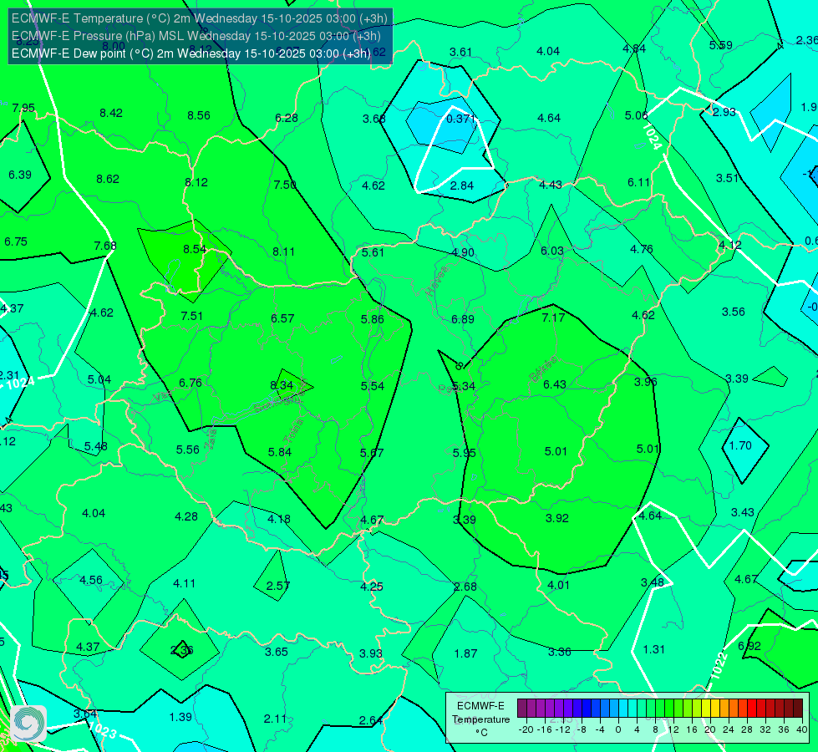Select the ECMWF-E Temperature 2m layer label
Viewport: 818px width, 752px height.
coord(200,18)
